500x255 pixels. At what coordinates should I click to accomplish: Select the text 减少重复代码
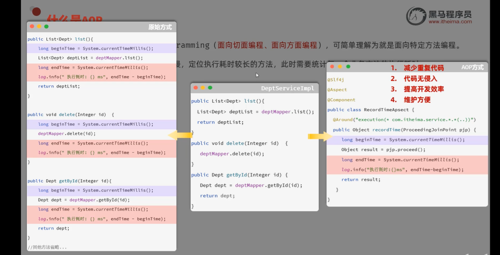pos(424,68)
